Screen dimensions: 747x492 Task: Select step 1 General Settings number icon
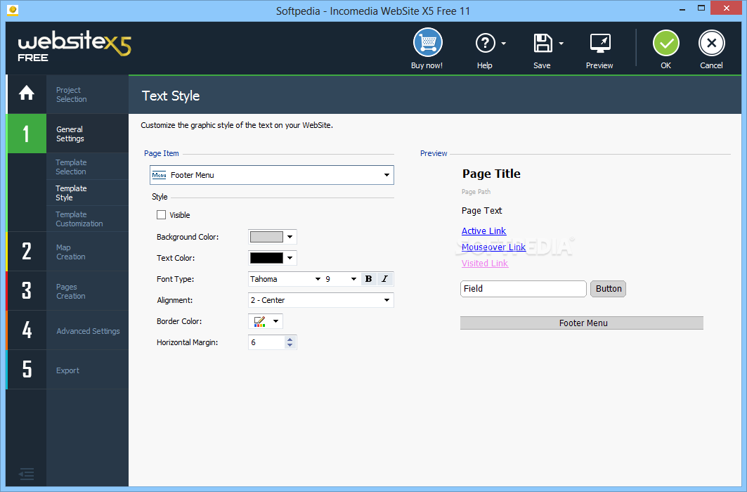click(26, 134)
